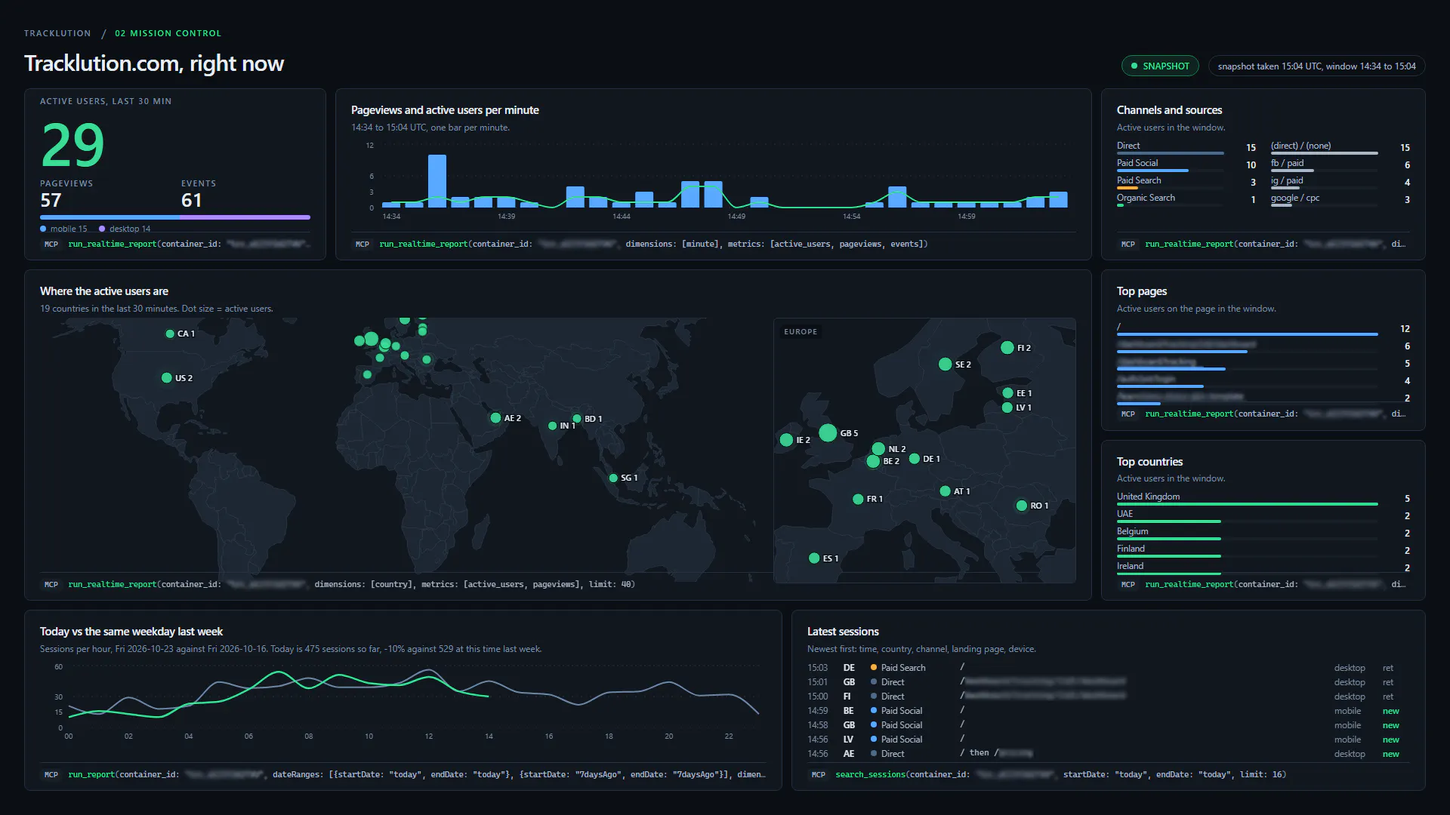
Task: Click the google / cpc source row
Action: (x=1340, y=199)
